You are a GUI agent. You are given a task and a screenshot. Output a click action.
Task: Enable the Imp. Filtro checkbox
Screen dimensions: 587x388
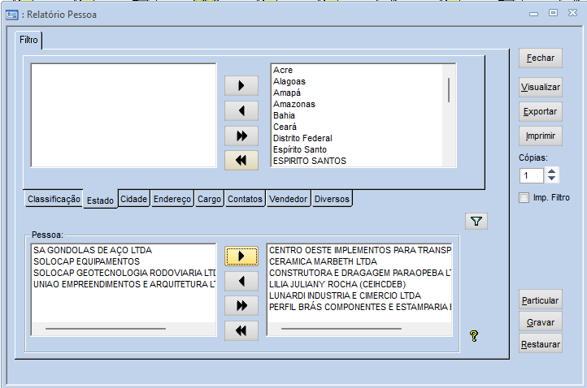(524, 197)
